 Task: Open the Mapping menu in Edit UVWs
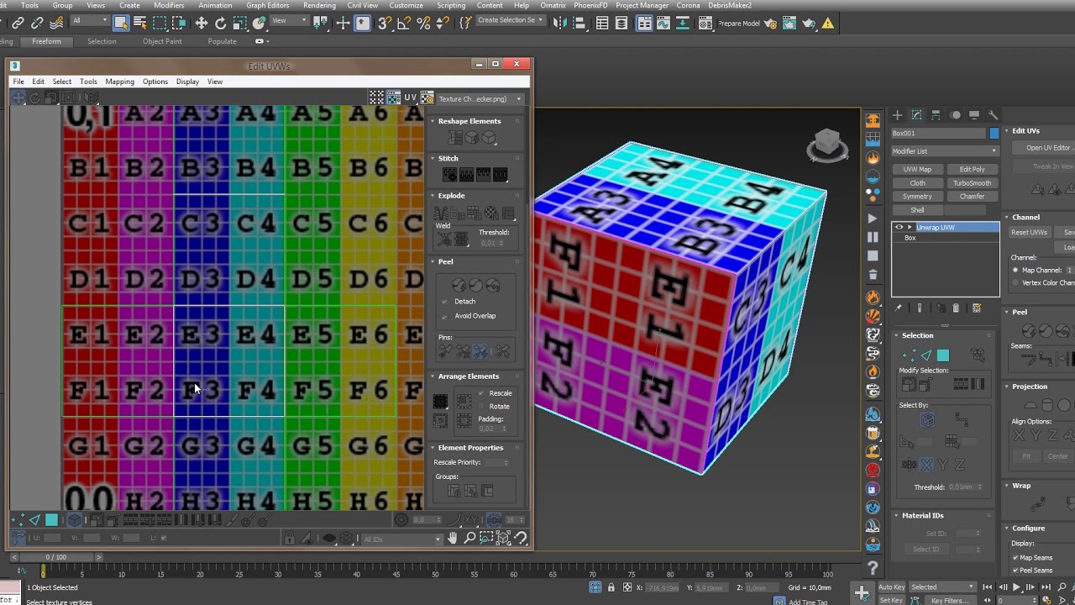click(119, 82)
